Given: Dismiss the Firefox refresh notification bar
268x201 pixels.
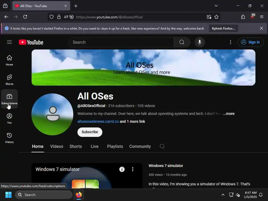Looking at the screenshot, I should click(261, 28).
